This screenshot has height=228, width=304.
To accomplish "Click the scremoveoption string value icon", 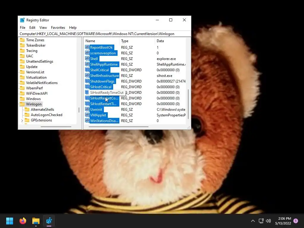I will pos(87,53).
